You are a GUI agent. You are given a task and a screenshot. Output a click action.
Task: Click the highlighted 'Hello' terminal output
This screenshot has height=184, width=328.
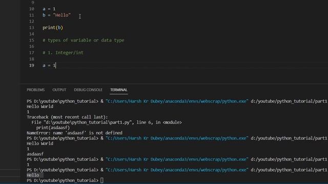[x=33, y=175]
